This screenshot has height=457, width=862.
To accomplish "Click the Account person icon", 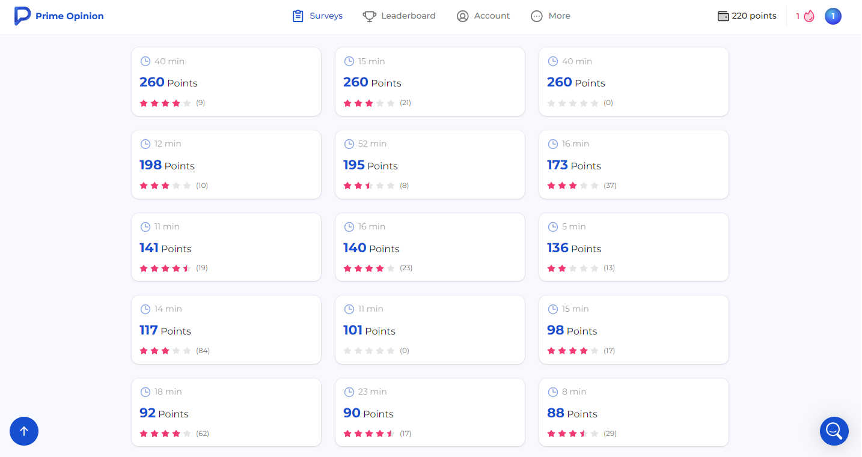I will [x=462, y=16].
